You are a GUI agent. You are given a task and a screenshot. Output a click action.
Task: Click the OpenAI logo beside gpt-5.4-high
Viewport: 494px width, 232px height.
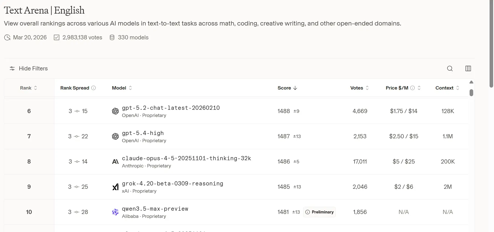click(x=115, y=136)
